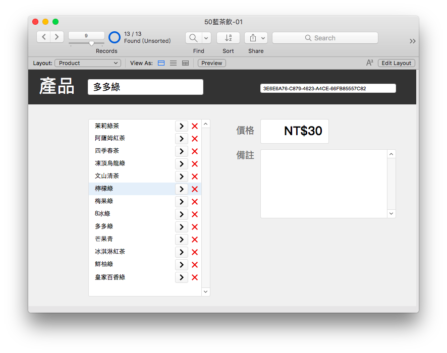447x353 pixels.
Task: Open the Layout Product dropdown
Action: coord(88,63)
